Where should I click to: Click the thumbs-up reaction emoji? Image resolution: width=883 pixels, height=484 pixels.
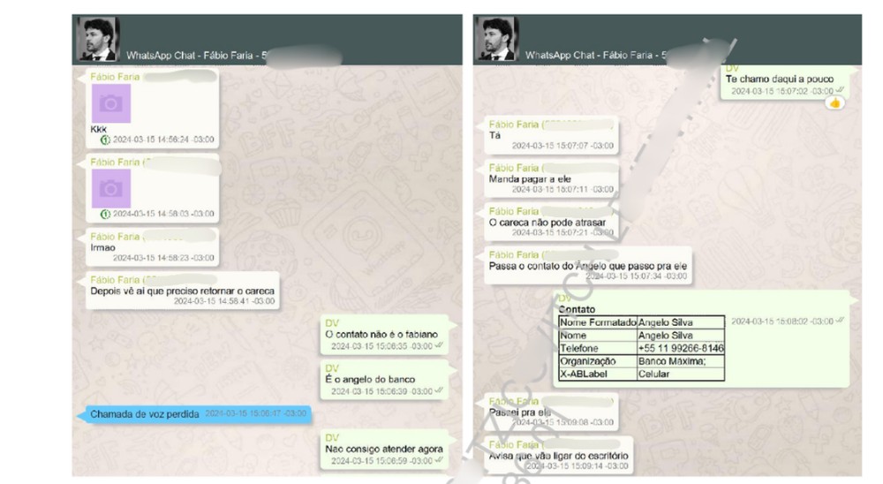pos(834,102)
